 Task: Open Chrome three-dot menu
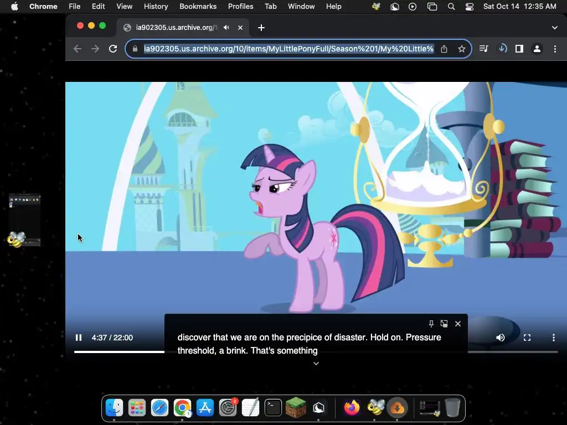[555, 49]
